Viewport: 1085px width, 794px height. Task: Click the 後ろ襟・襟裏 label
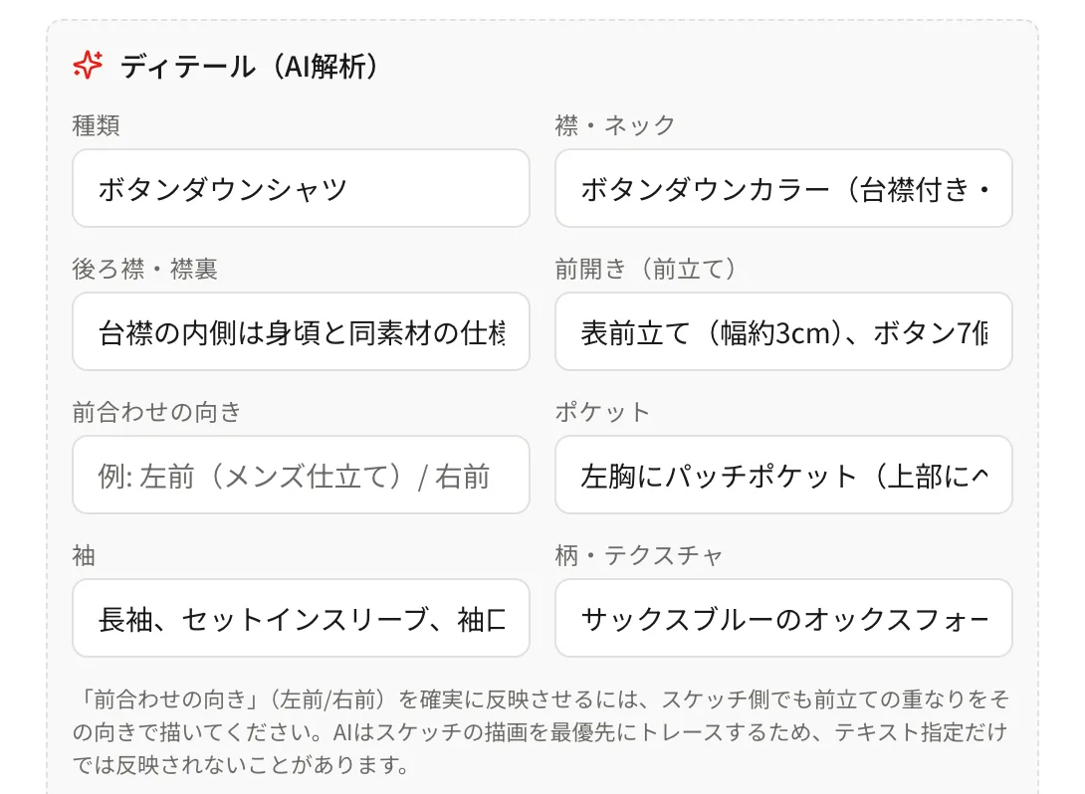point(145,269)
